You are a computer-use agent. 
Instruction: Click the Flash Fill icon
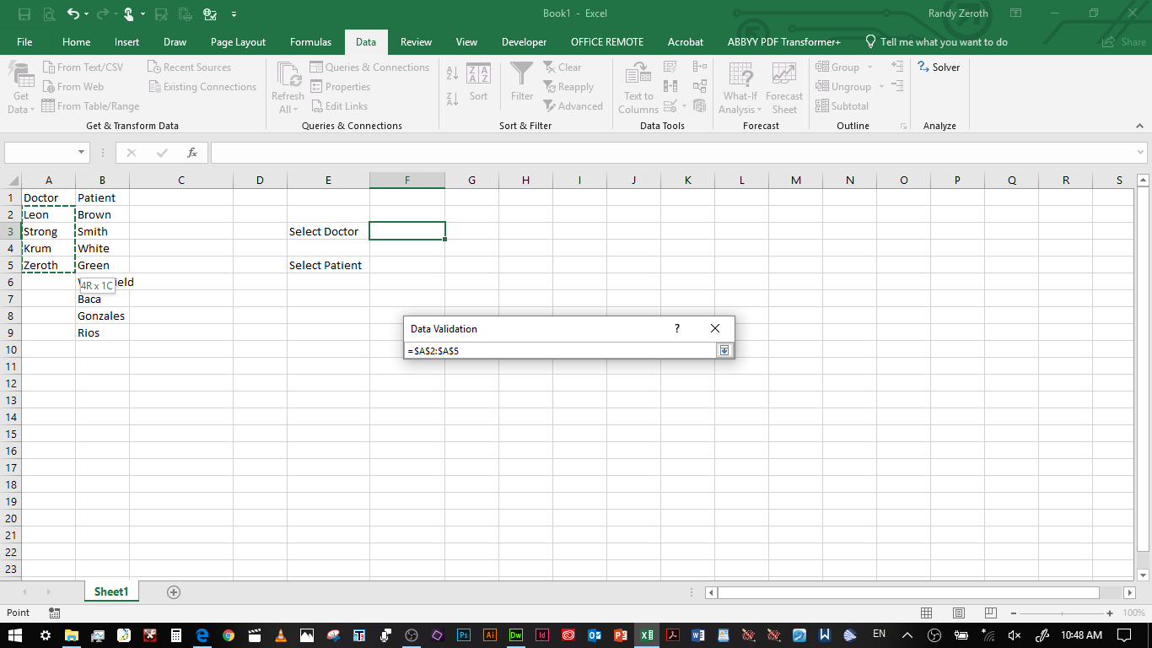(x=670, y=67)
